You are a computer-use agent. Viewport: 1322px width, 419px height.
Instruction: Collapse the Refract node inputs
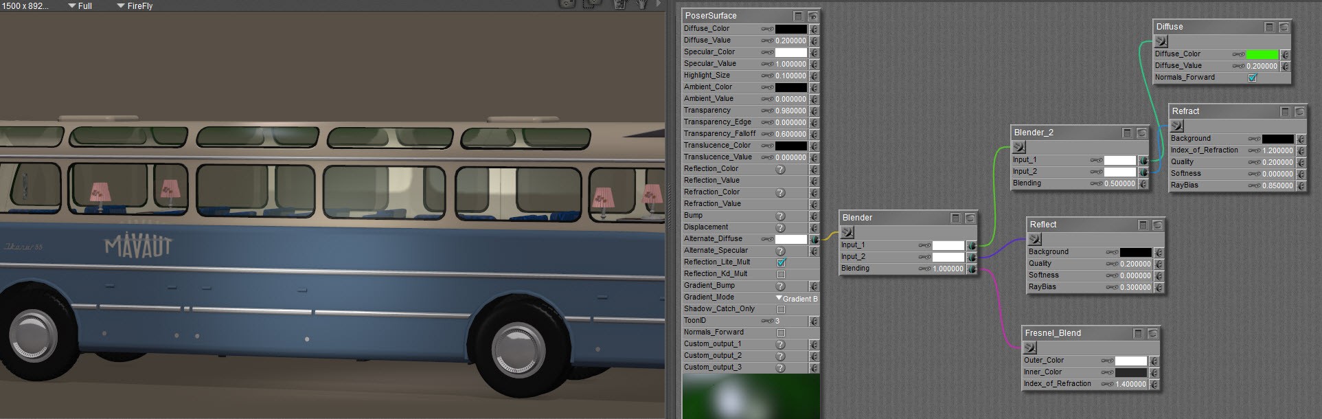1285,111
